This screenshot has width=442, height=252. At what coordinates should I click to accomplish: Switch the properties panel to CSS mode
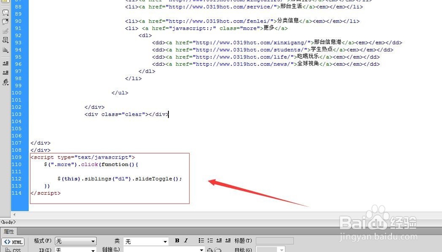pos(13,250)
